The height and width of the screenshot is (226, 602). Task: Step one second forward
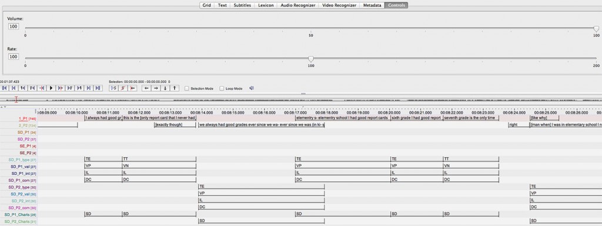tap(79, 88)
